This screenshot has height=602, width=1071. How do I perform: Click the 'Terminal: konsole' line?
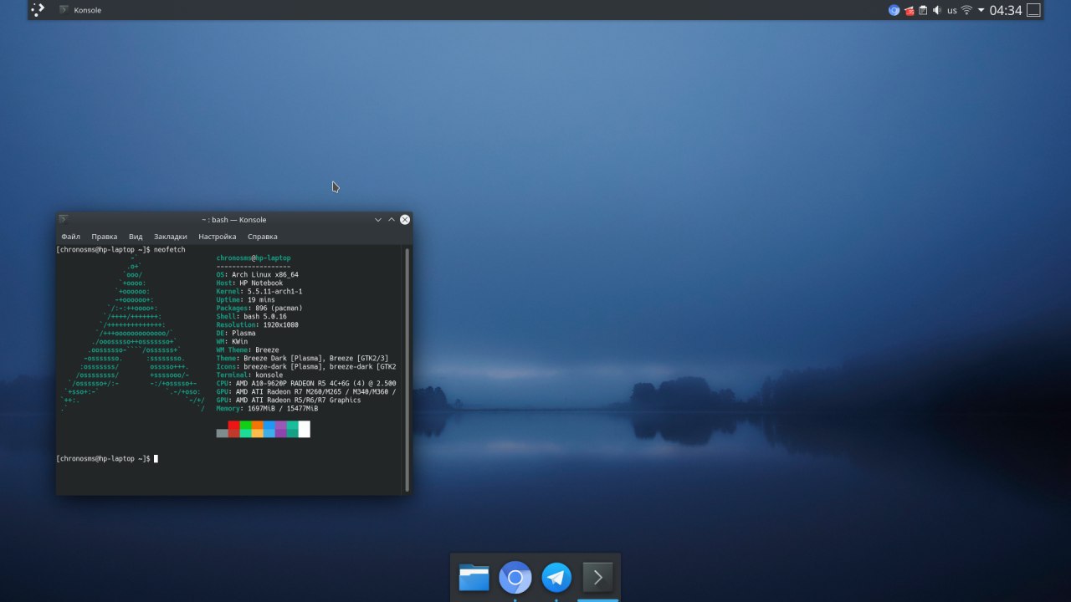[x=250, y=375]
